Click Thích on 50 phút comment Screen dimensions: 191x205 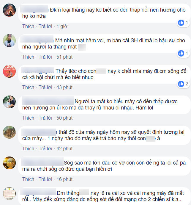pos(28,118)
